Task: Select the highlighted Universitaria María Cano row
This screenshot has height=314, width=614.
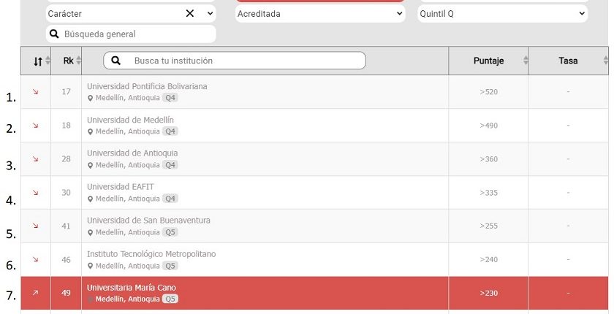Action: coord(314,293)
